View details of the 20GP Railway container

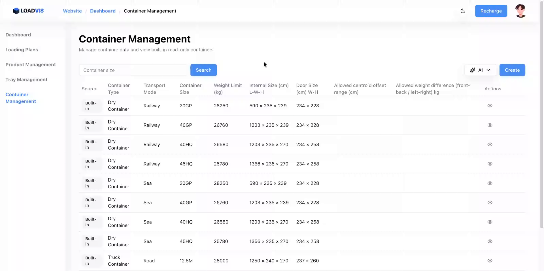[x=490, y=106]
